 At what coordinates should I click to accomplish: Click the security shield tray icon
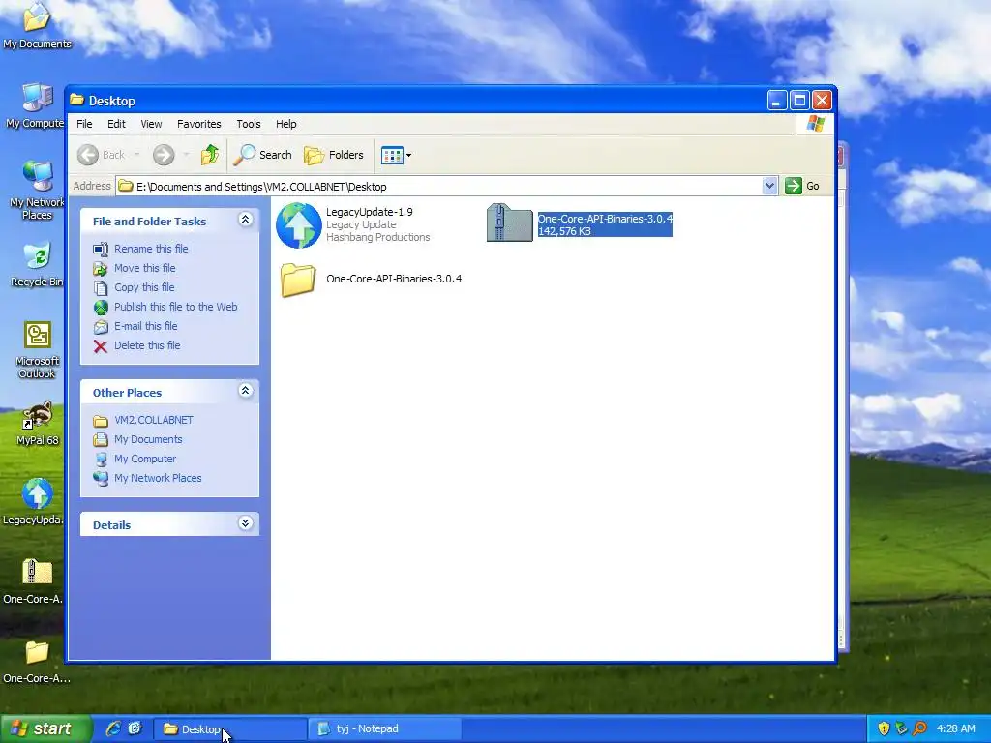click(x=884, y=729)
